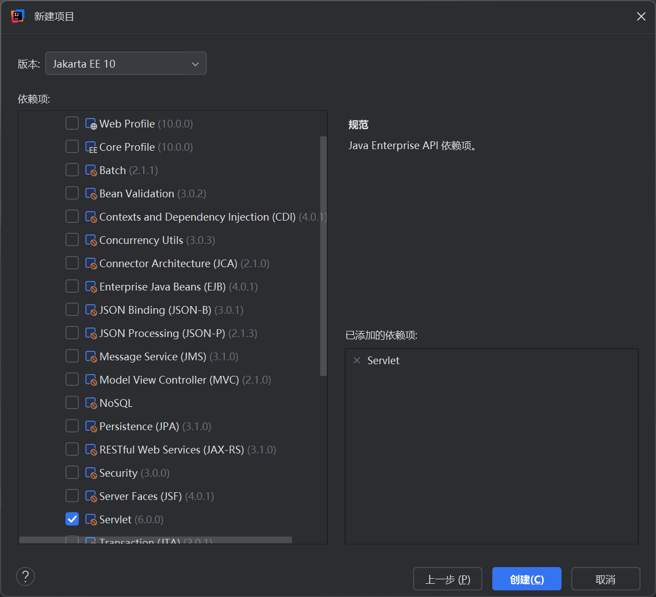This screenshot has height=597, width=656.
Task: Select the Batch (2.1.1) row label
Action: 128,170
